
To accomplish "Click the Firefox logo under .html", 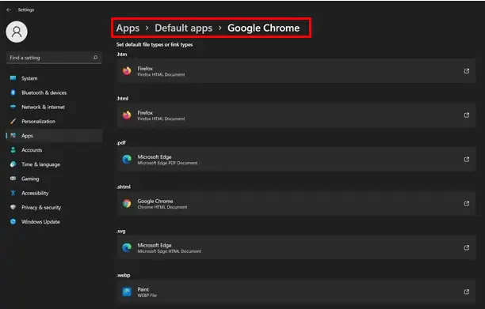I will pos(127,115).
